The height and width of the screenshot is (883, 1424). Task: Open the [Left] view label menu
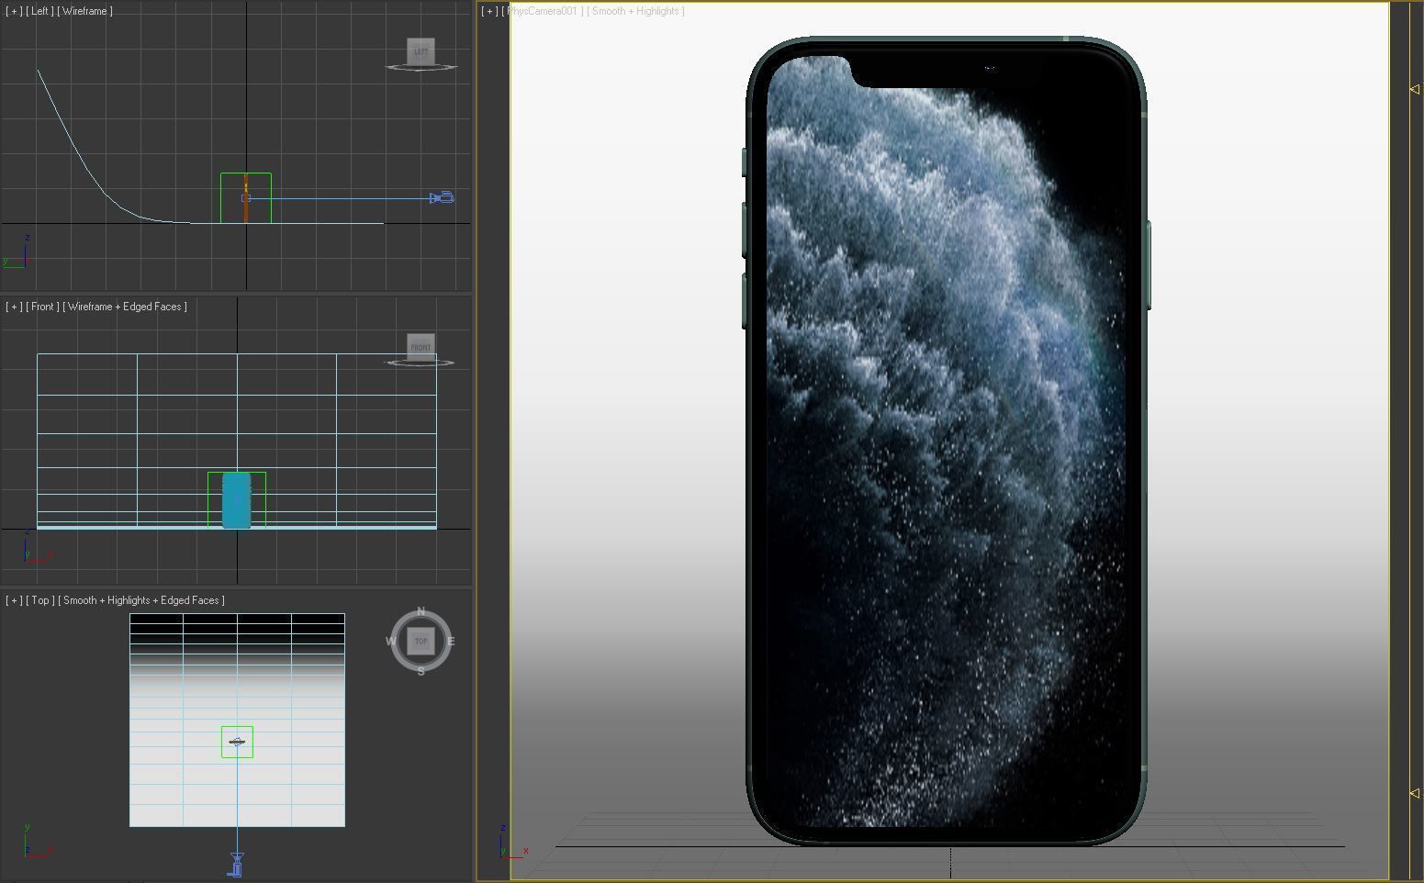click(39, 11)
